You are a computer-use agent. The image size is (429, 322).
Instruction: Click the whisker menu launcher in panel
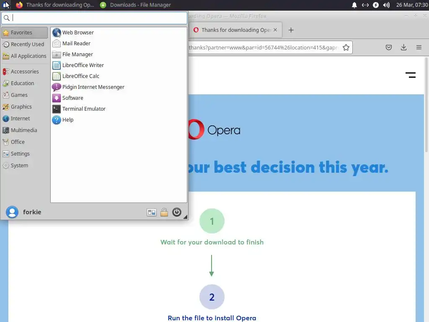(x=6, y=5)
